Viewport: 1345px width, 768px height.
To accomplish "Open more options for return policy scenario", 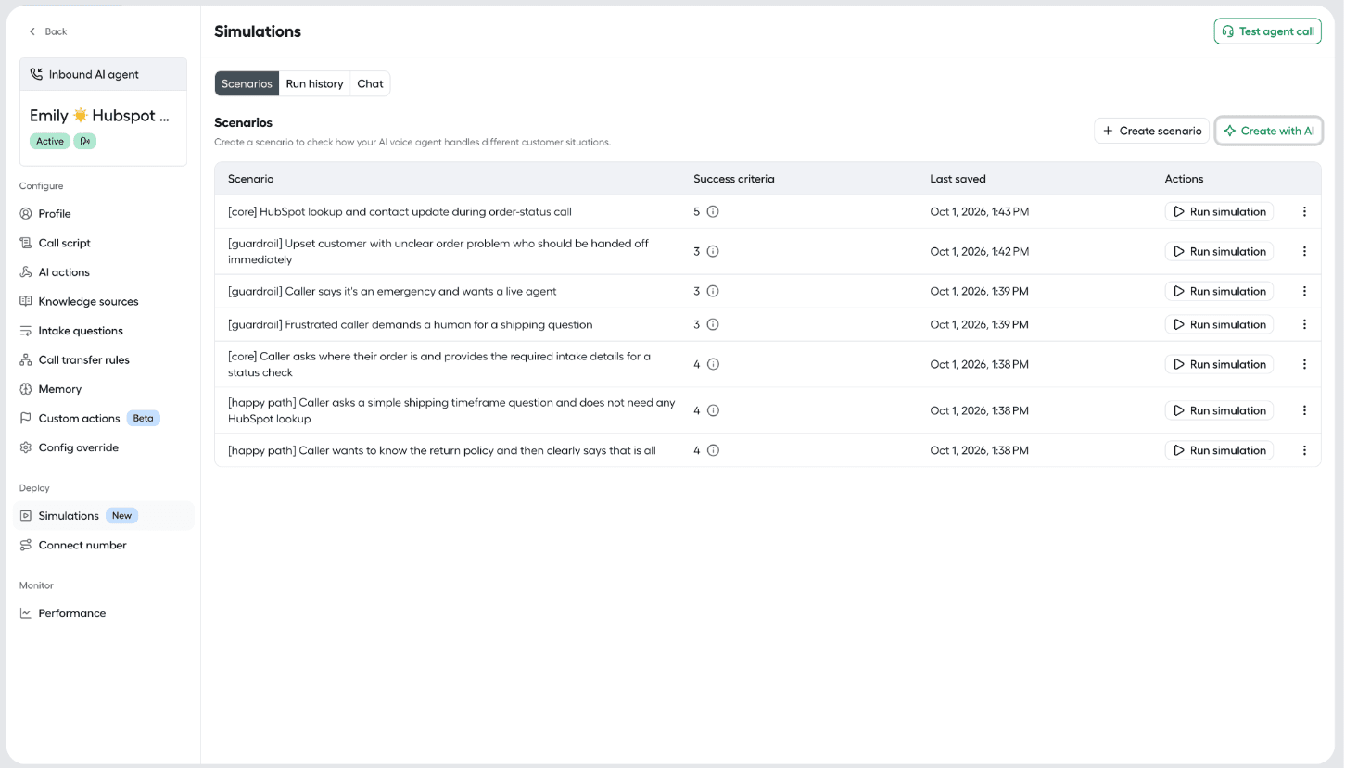I will click(x=1304, y=450).
